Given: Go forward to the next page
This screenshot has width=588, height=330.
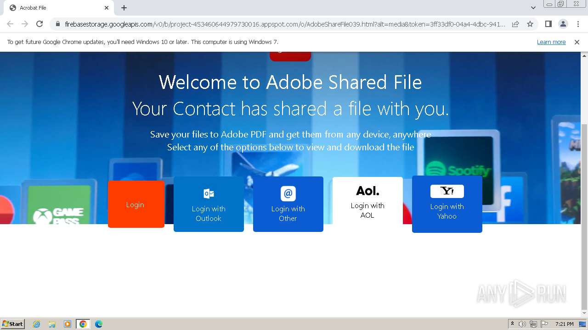Looking at the screenshot, I should pyautogui.click(x=25, y=24).
